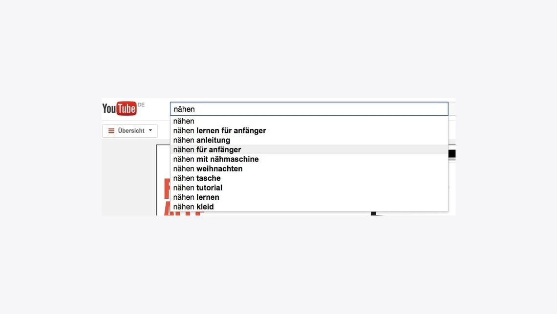Click the DE country label by logo
This screenshot has width=557, height=314.
click(141, 105)
